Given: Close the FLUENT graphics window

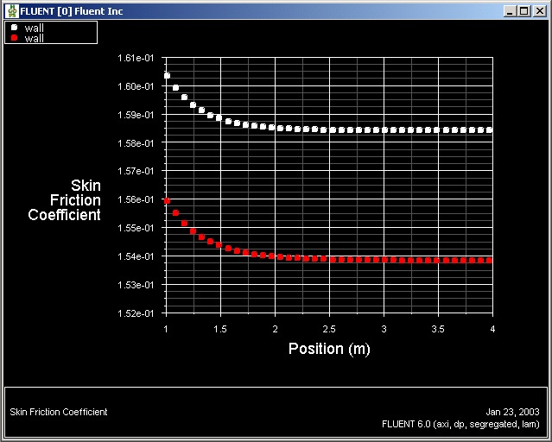Looking at the screenshot, I should coord(539,11).
